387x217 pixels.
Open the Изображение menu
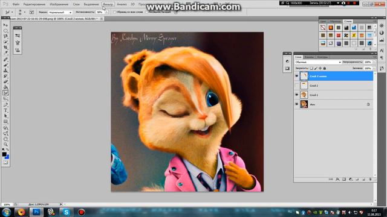pyautogui.click(x=59, y=4)
